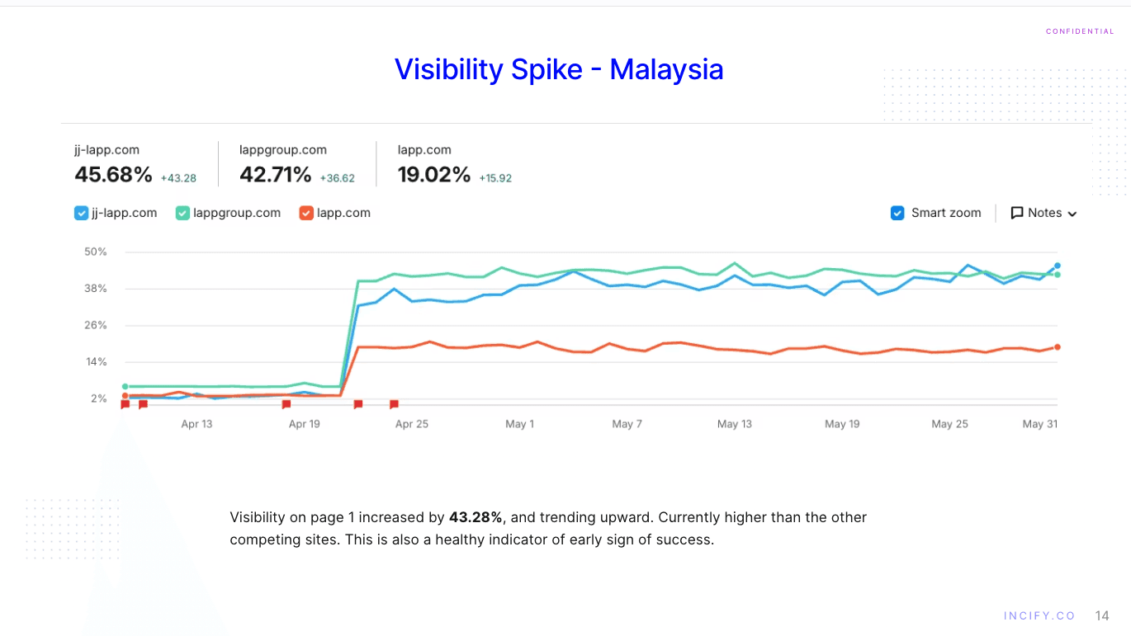Click the Notes speech bubble icon
The width and height of the screenshot is (1131, 636).
coord(1017,213)
